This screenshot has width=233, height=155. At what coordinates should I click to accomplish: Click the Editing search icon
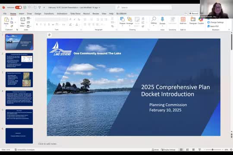pyautogui.click(x=154, y=19)
